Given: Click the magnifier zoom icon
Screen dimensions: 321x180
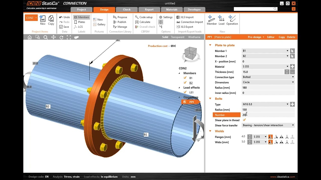Looking at the screenshot, I should click(45, 37).
